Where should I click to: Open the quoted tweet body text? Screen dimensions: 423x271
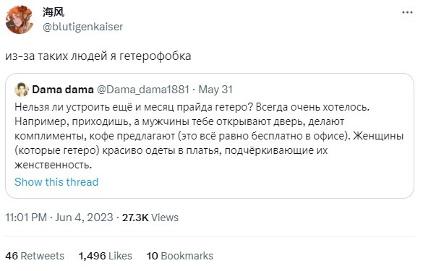coord(209,136)
